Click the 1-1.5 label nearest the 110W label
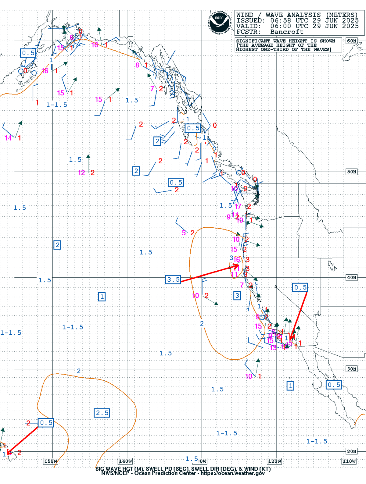This screenshot has width=366, height=484. (317, 441)
